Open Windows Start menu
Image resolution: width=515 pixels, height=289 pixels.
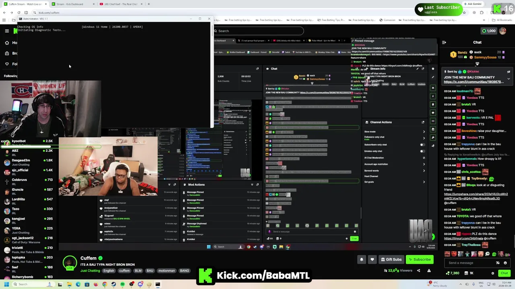coord(6,284)
